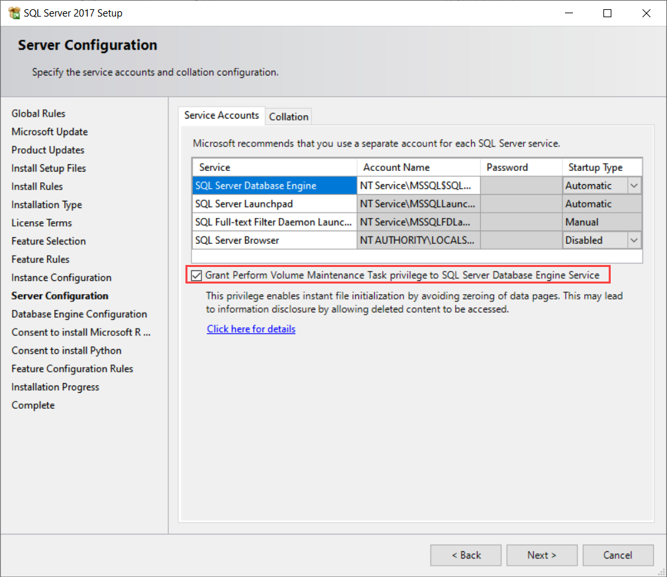Screen dimensions: 667x577
Task: Open the Click here for details link
Action: [251, 329]
